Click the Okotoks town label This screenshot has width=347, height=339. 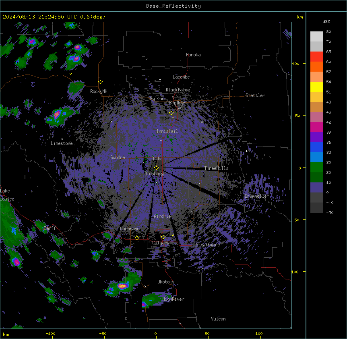tap(166, 282)
